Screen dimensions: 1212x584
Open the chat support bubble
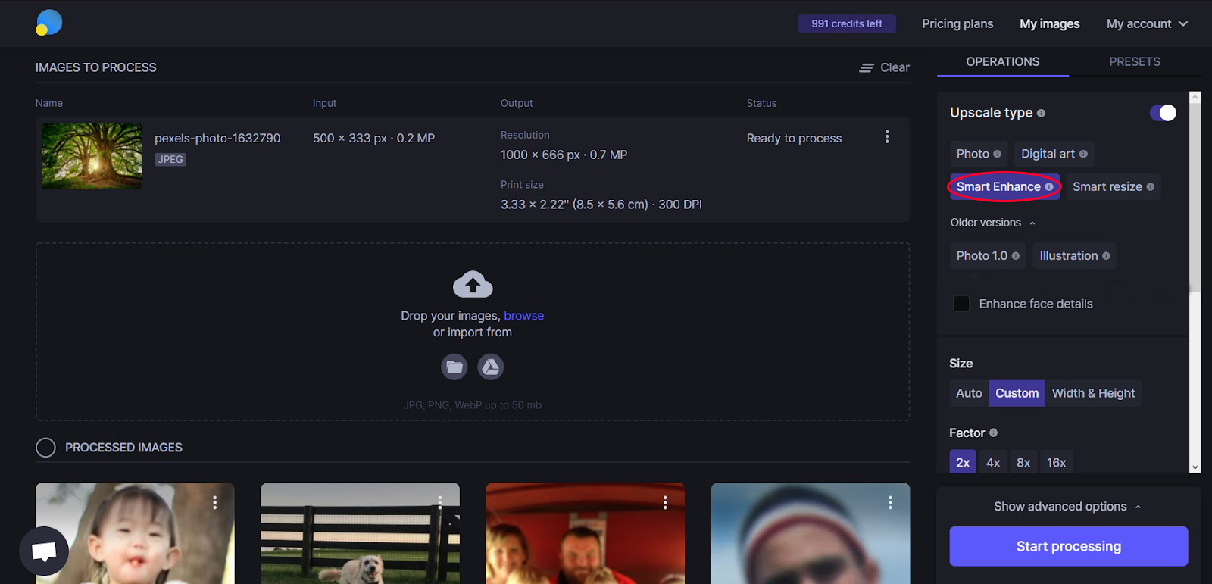(x=44, y=551)
